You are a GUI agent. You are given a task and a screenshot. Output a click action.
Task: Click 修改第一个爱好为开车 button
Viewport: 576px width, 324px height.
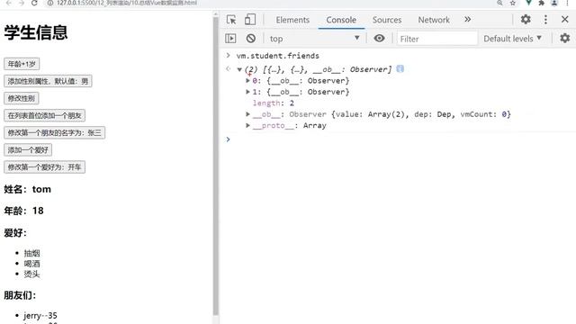44,167
